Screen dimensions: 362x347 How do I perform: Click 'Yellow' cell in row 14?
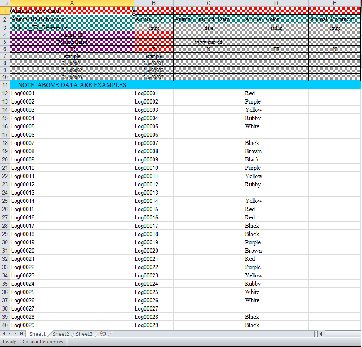tap(276, 110)
